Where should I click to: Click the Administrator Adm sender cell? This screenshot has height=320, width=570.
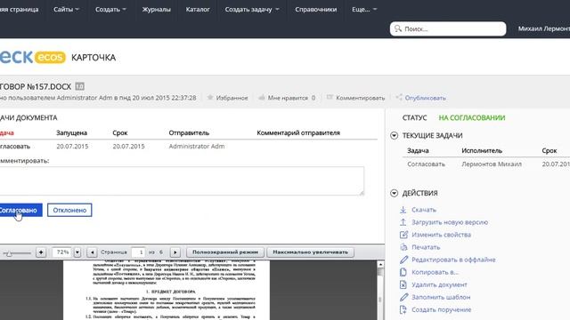[x=197, y=146]
